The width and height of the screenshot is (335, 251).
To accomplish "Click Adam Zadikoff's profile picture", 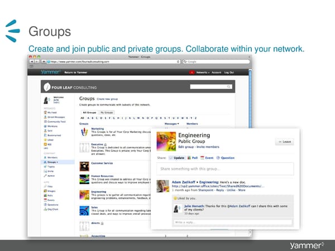I will 163,186.
